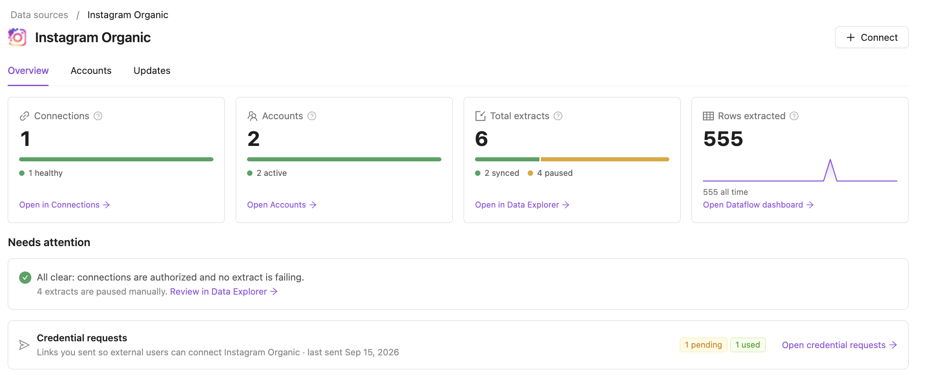Viewport: 925px width, 378px height.
Task: Follow the Open Dataflow dashboard link
Action: (758, 205)
